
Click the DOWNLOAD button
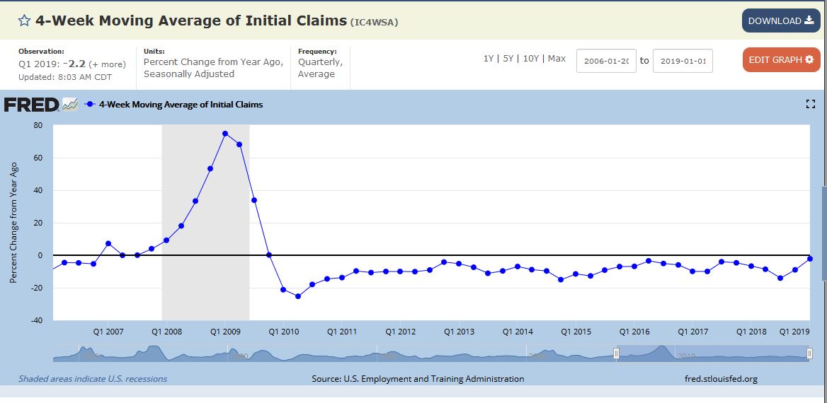click(x=780, y=21)
